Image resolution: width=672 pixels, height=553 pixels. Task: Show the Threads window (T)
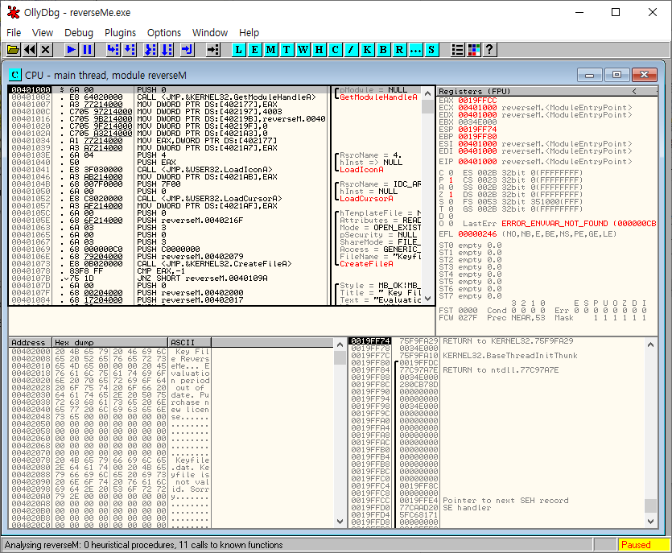tap(287, 50)
